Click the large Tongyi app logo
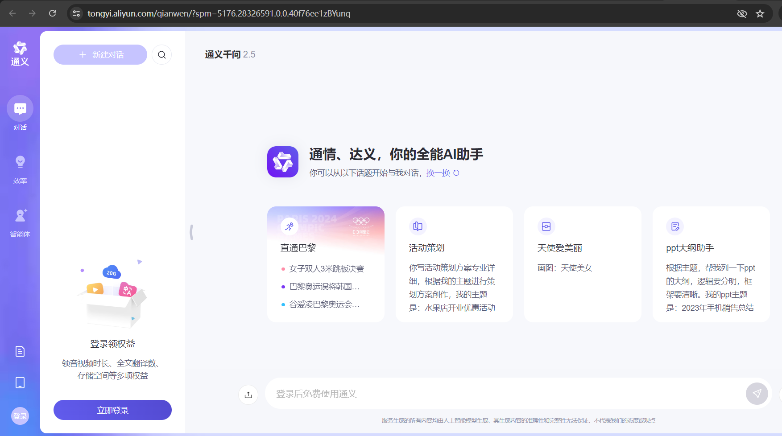782x436 pixels. tap(283, 162)
